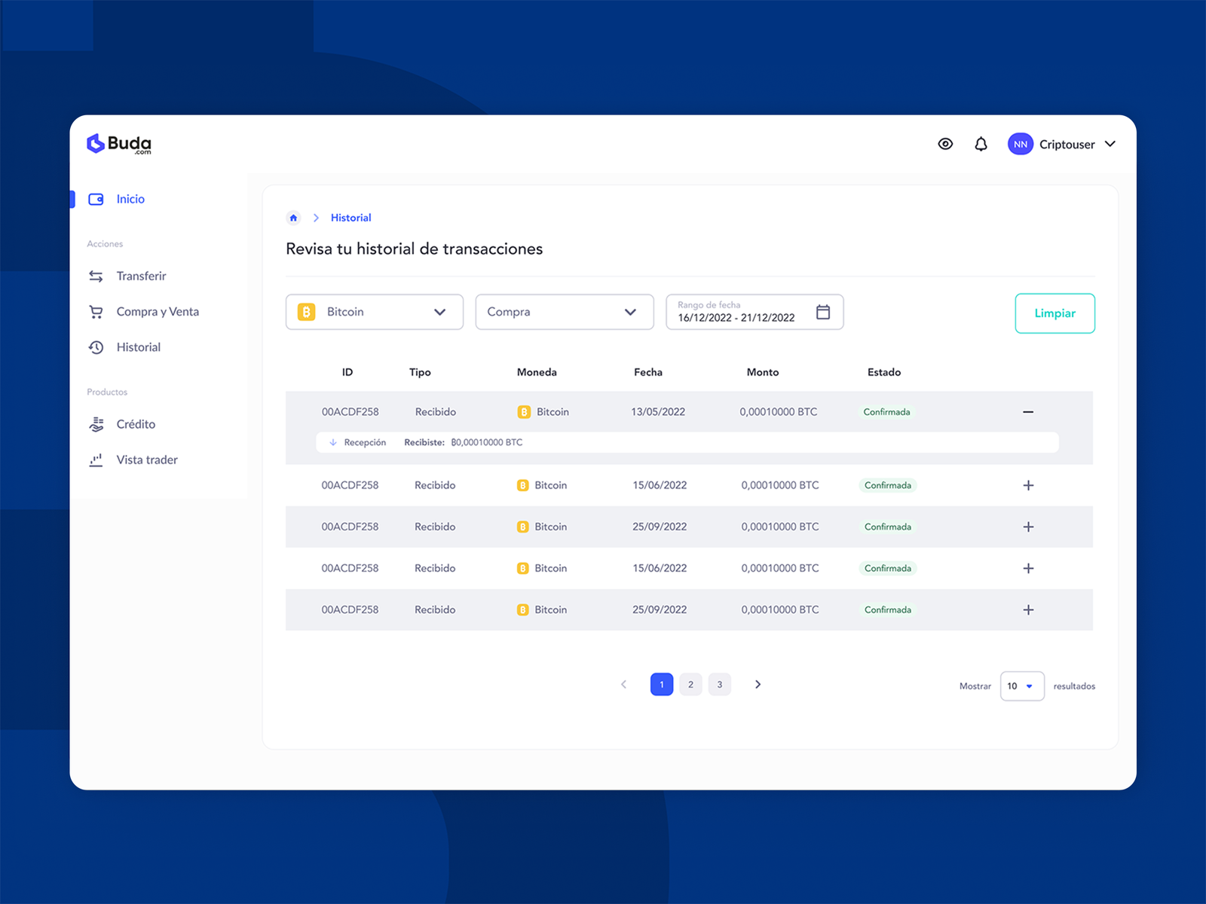Open the Bitcoin currency dropdown

point(374,312)
